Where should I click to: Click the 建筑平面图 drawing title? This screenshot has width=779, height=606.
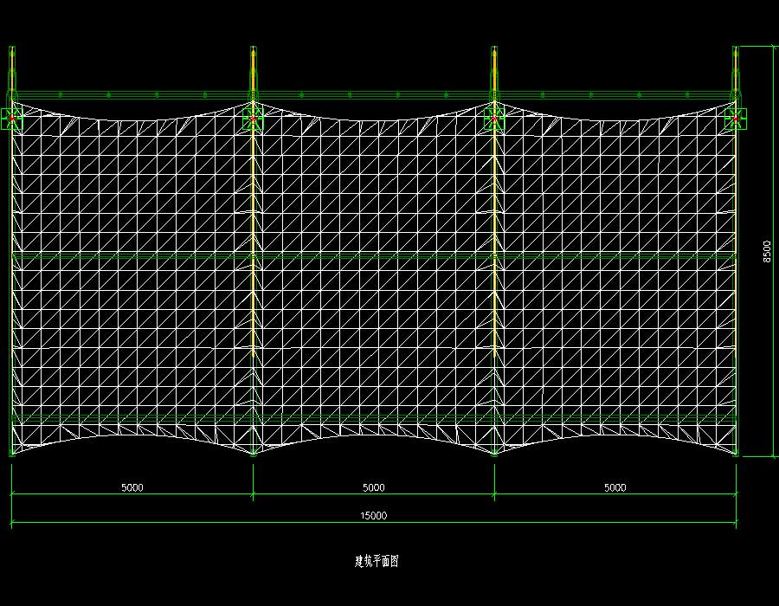tap(377, 561)
